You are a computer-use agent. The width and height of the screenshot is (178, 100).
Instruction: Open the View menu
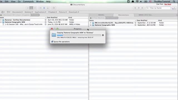13,1
